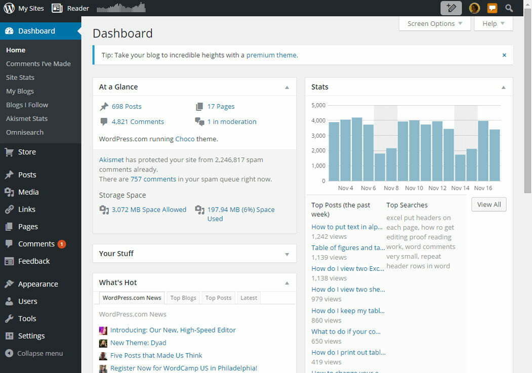This screenshot has width=532, height=373.
Task: Open the 17 Pages link
Action: point(221,106)
